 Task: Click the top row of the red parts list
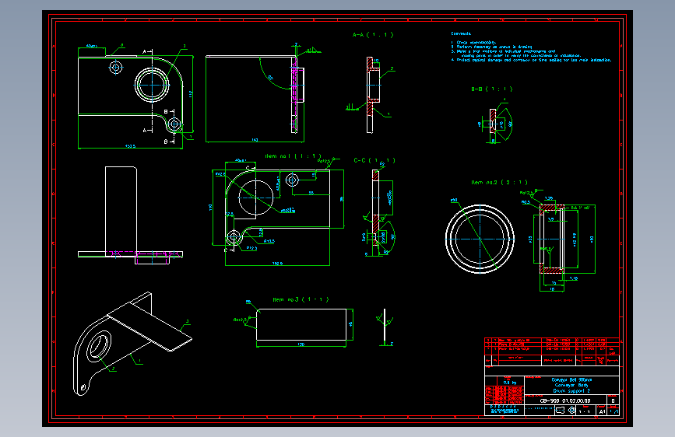pos(552,340)
